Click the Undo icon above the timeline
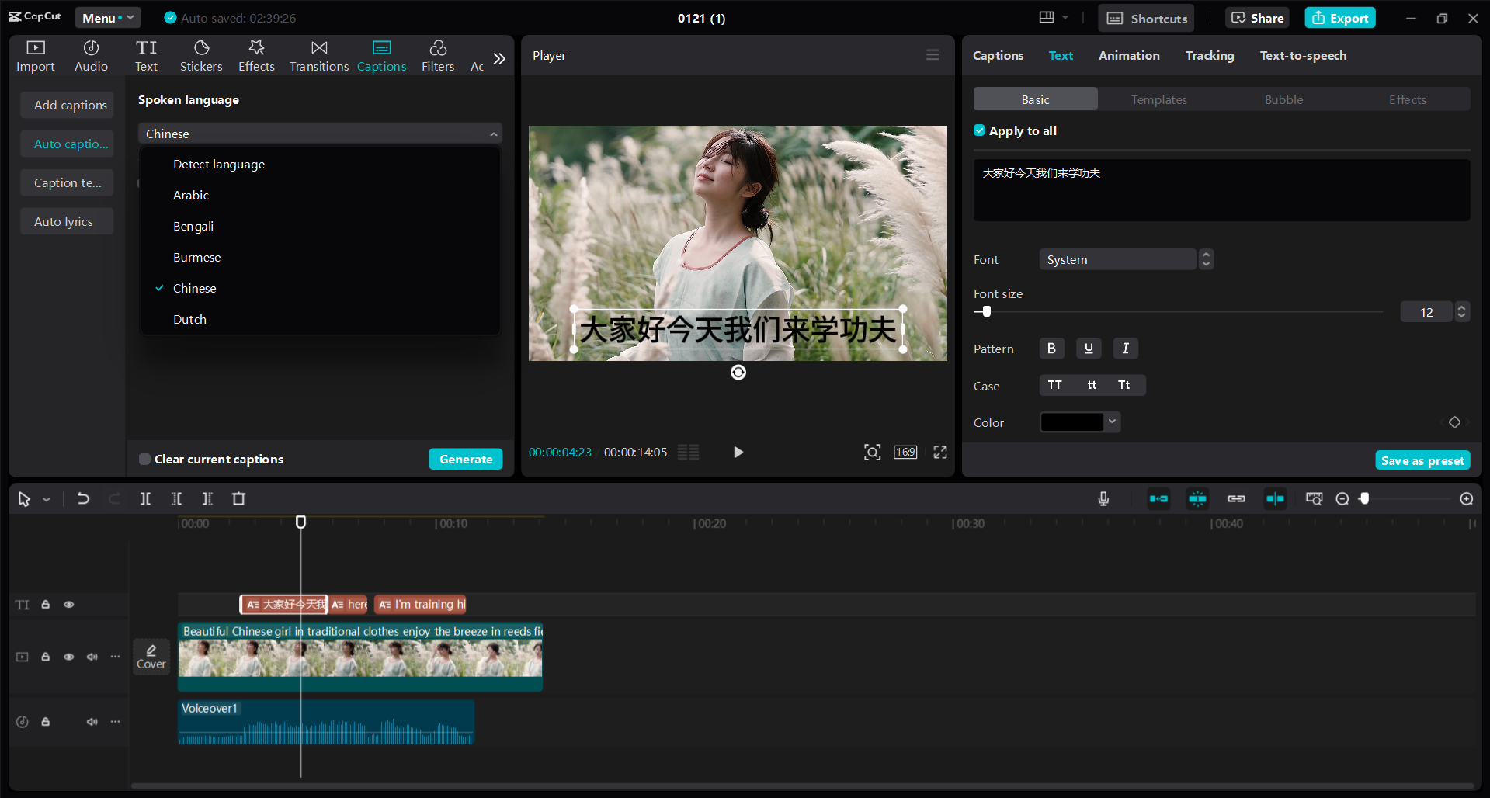1490x798 pixels. 83,498
